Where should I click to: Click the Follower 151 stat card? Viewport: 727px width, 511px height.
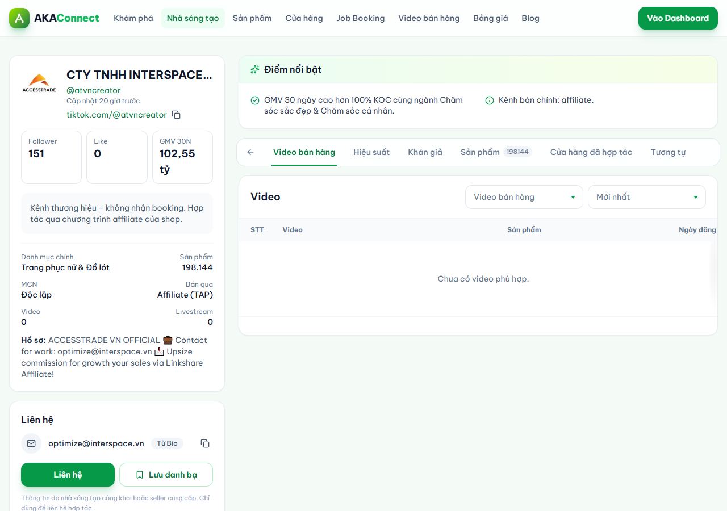pos(51,157)
